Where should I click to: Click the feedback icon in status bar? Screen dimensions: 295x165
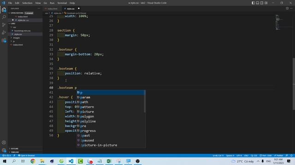pos(287,155)
